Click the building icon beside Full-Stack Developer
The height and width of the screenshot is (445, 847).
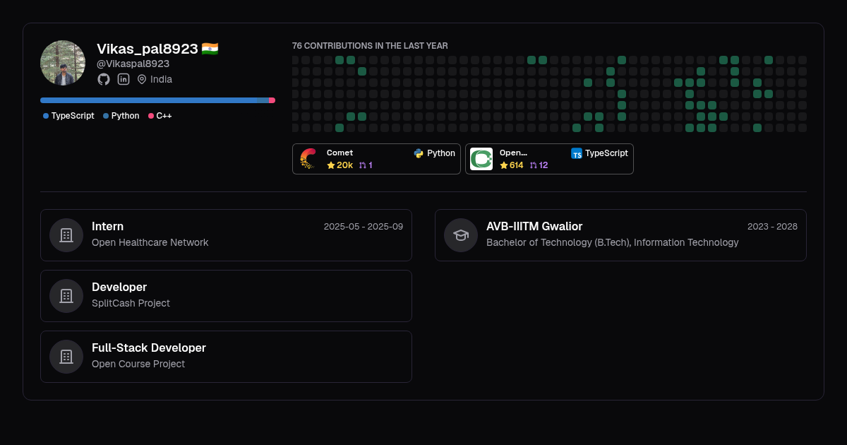coord(66,357)
